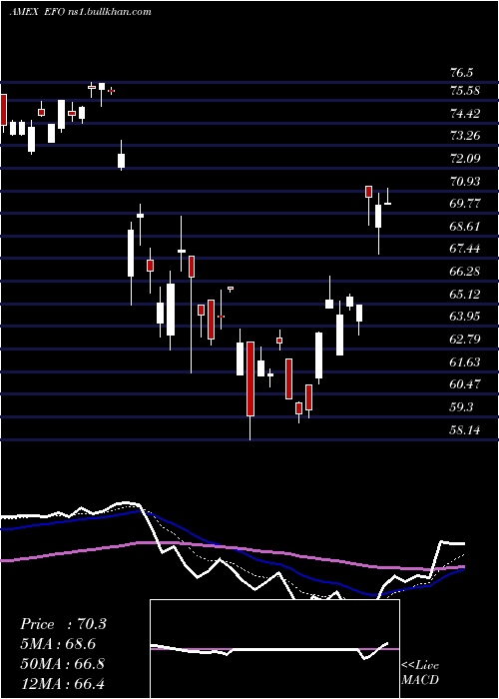Select the 73.26 price axis label
499x699 pixels.
click(x=465, y=136)
